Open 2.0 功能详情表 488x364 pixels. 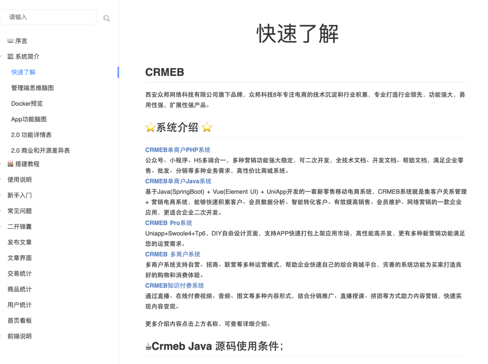[x=31, y=135]
